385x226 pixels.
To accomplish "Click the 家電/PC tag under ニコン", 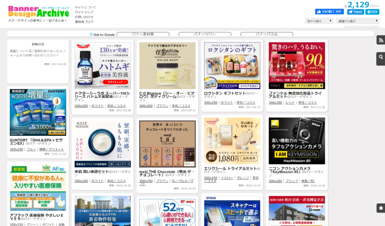I will (308, 181).
